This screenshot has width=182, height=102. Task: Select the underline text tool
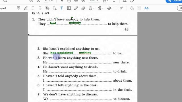coord(33,8)
